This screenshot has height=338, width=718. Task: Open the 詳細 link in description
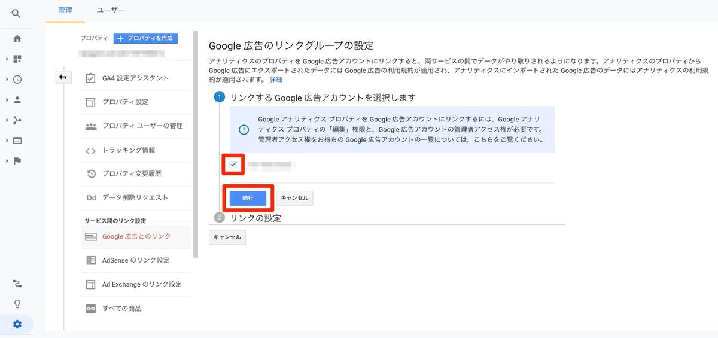click(276, 80)
